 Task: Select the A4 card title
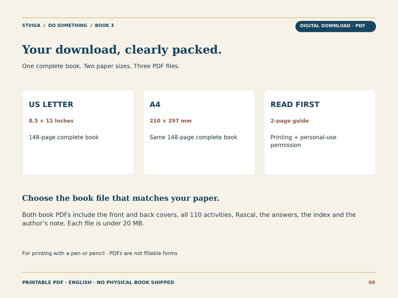(x=155, y=104)
